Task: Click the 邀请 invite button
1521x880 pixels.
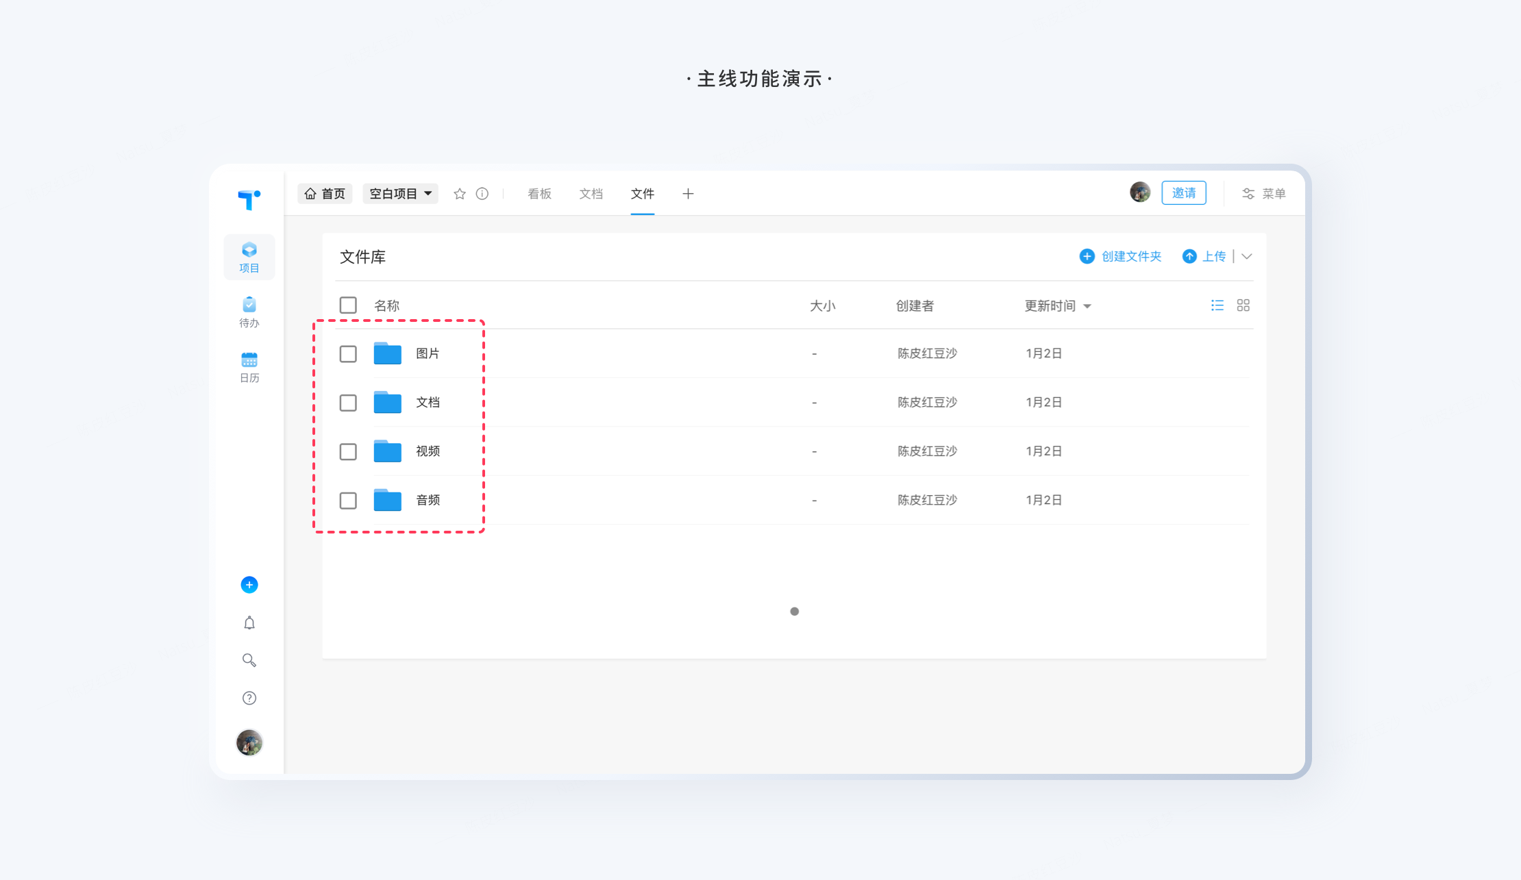Action: pyautogui.click(x=1183, y=193)
